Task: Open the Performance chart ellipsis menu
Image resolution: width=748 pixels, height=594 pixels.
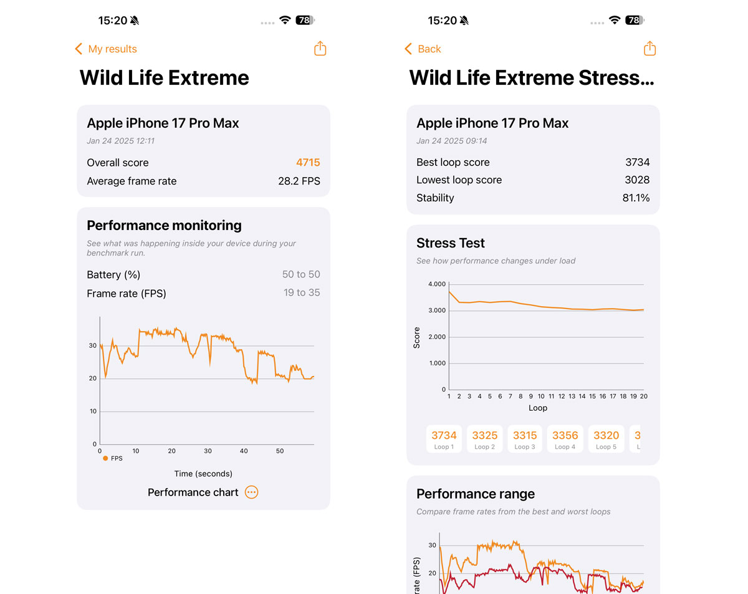Action: tap(251, 492)
